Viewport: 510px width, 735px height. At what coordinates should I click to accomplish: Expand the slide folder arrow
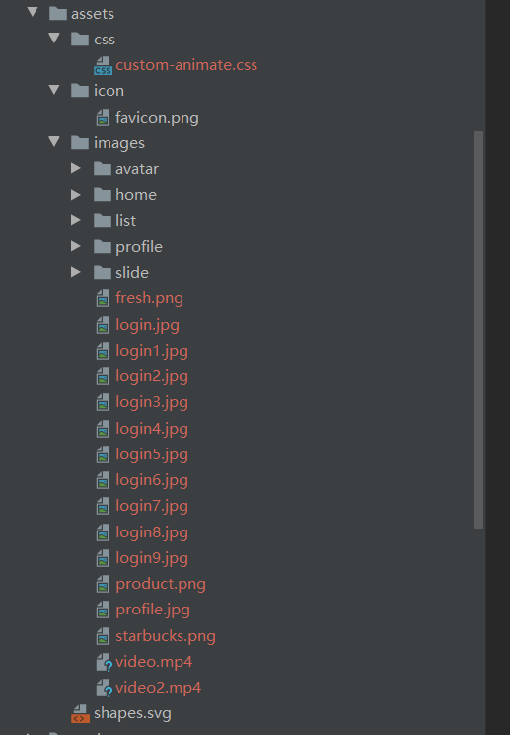click(76, 272)
